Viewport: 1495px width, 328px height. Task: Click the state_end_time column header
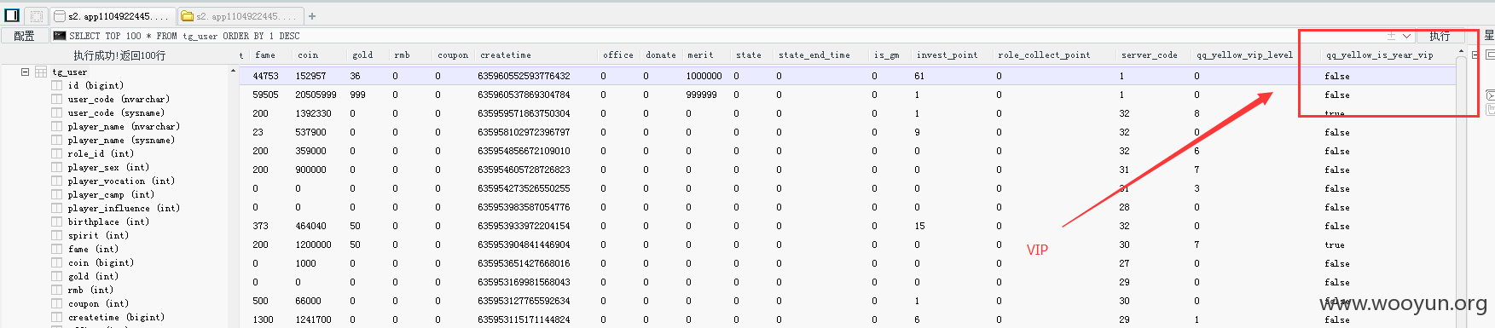tap(814, 55)
